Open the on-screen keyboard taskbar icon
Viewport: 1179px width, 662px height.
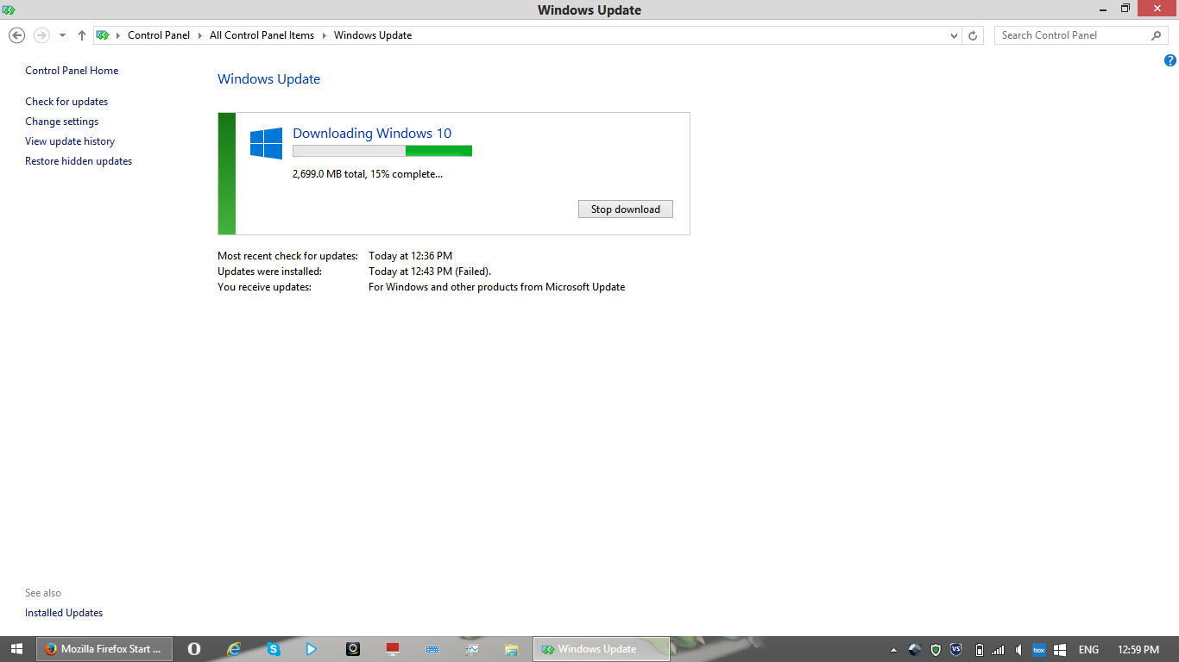432,649
